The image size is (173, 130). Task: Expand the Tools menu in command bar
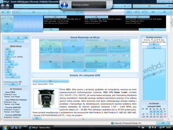pyautogui.click(x=164, y=12)
